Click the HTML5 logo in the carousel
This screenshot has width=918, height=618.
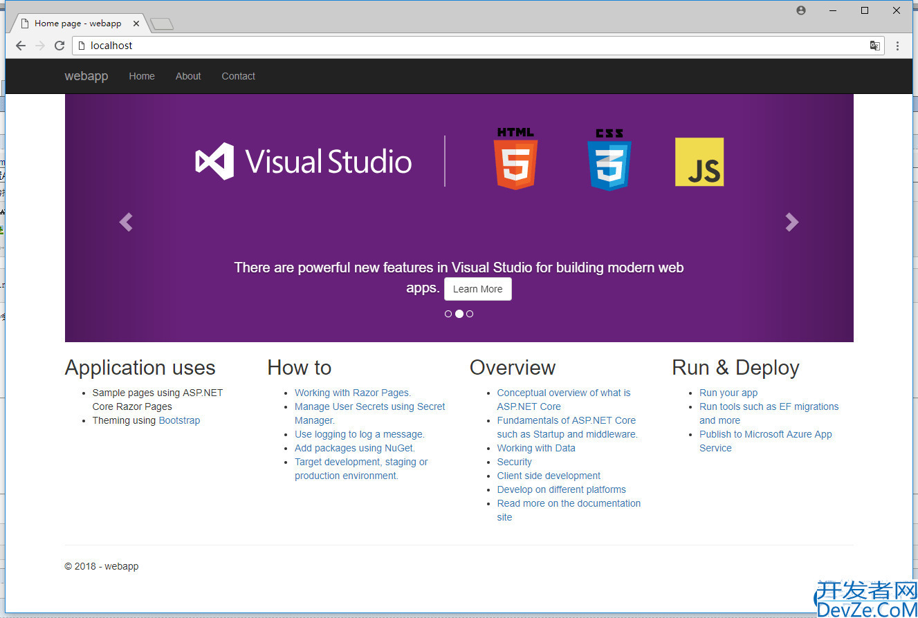[x=515, y=159]
